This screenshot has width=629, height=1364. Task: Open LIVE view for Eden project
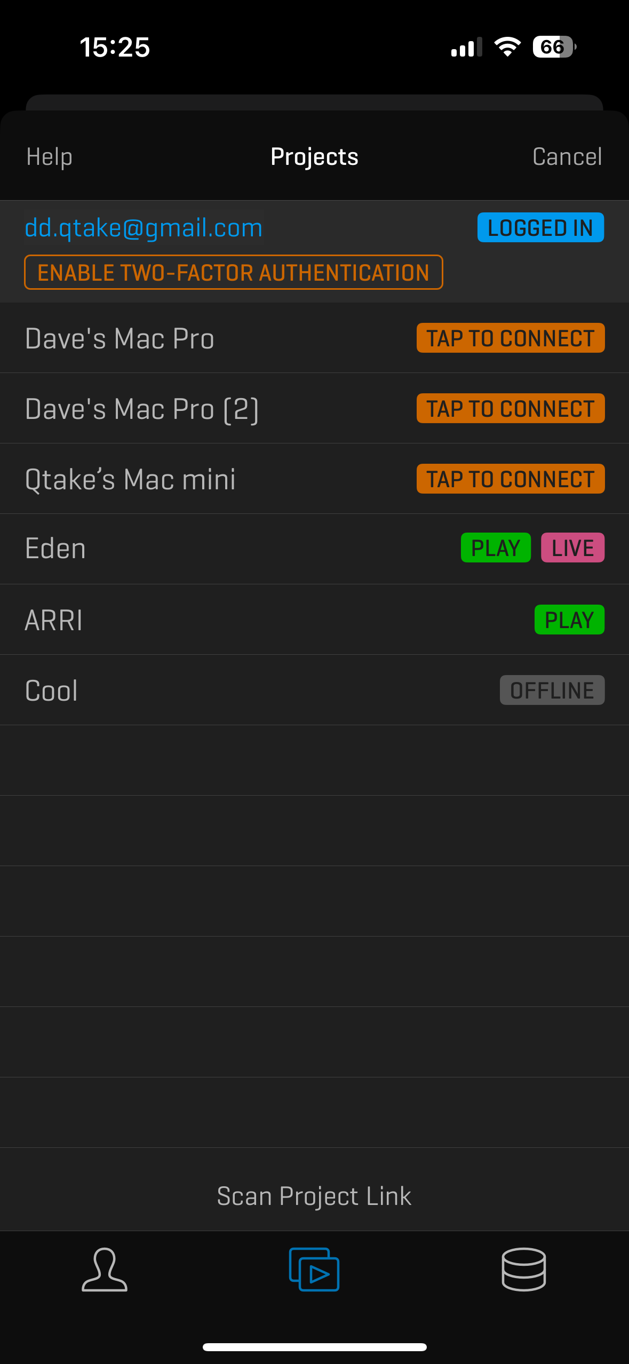click(x=572, y=548)
